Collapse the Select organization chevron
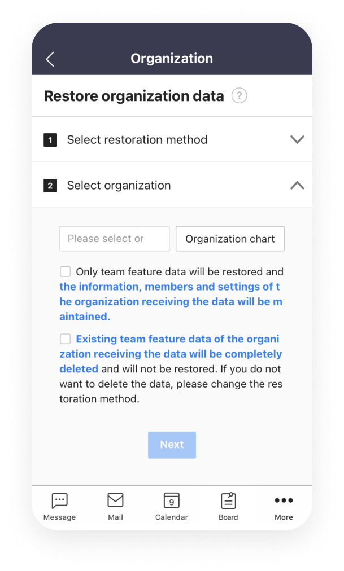Viewport: 344px width, 571px height. tap(297, 186)
